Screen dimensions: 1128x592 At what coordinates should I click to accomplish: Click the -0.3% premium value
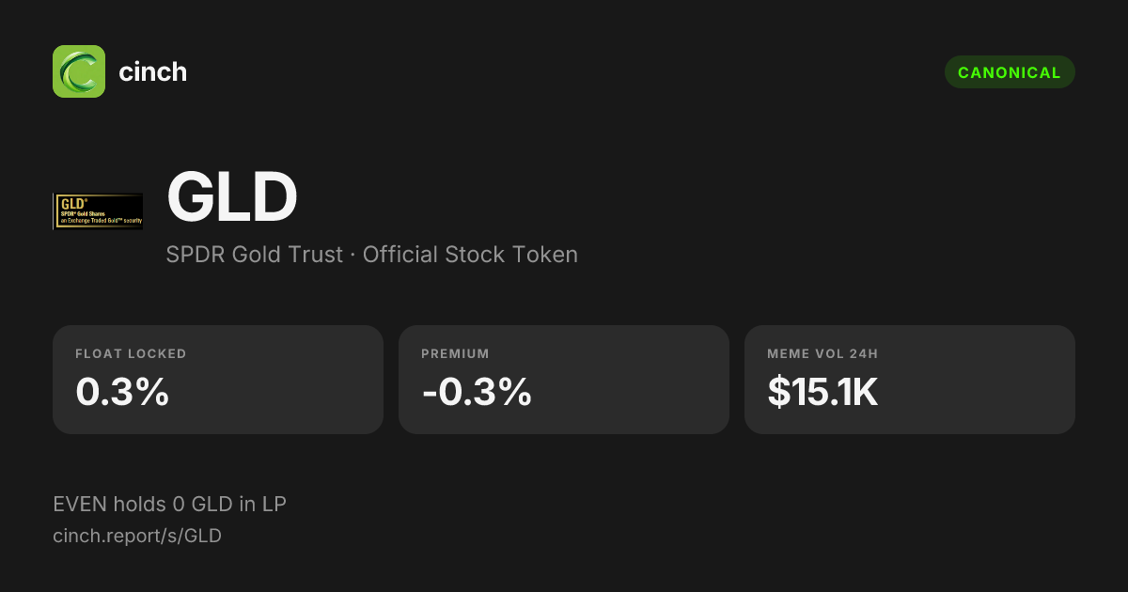477,392
